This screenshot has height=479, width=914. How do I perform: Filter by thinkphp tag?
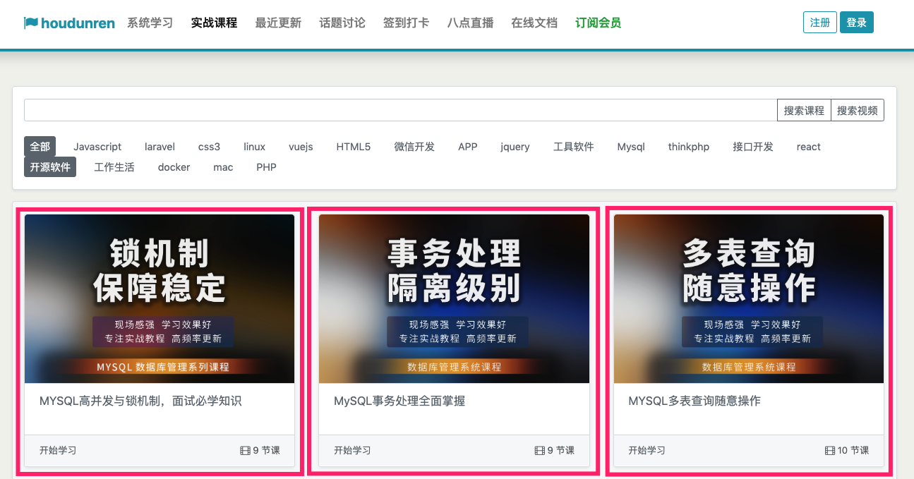click(x=689, y=147)
